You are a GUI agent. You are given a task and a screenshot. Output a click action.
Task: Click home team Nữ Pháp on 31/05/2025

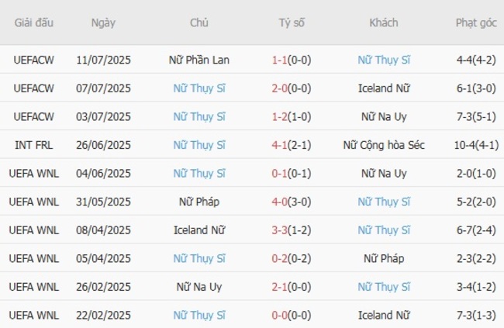[199, 202]
